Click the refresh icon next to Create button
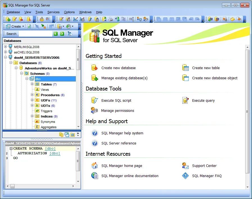Screen dimensions: 252x199 click(x=29, y=26)
